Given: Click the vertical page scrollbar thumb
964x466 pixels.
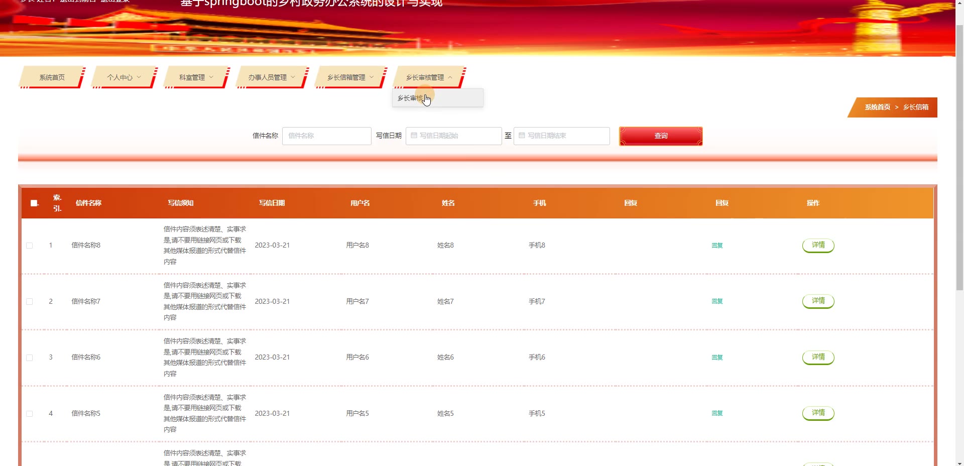Looking at the screenshot, I should [959, 157].
